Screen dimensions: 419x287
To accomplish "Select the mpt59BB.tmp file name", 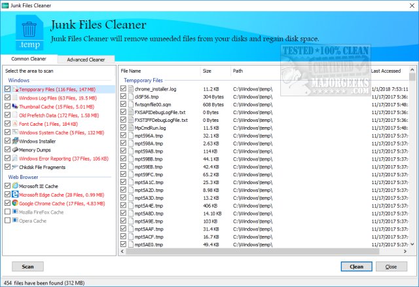I will (x=149, y=159).
